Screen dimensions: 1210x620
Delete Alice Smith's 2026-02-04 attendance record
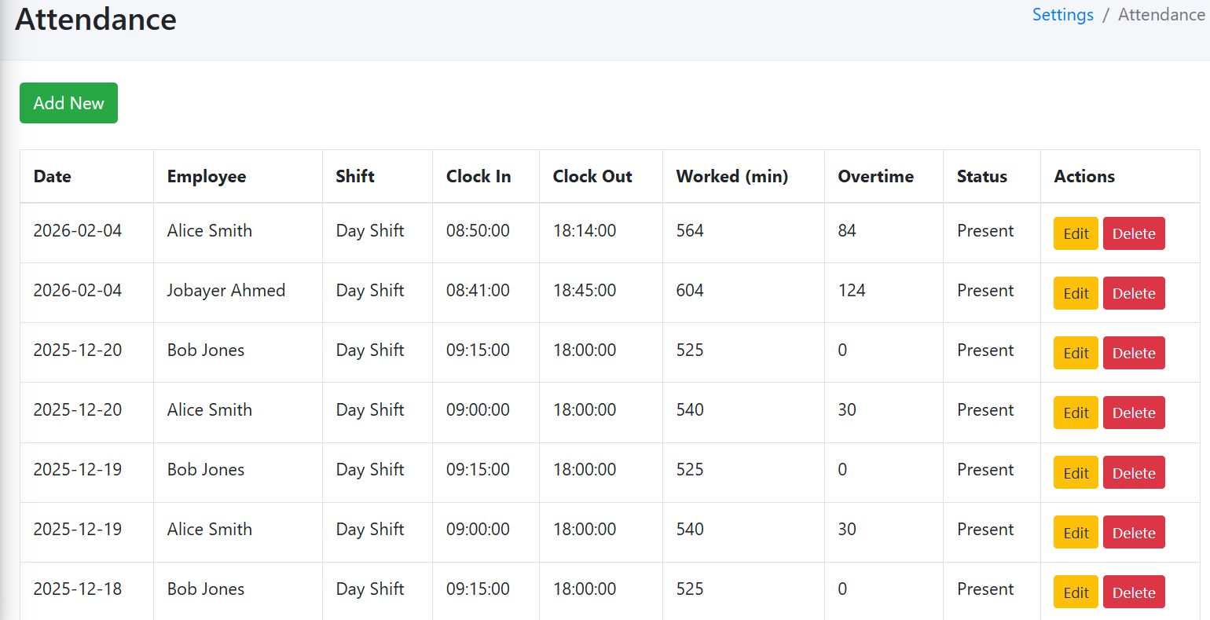[x=1133, y=233]
